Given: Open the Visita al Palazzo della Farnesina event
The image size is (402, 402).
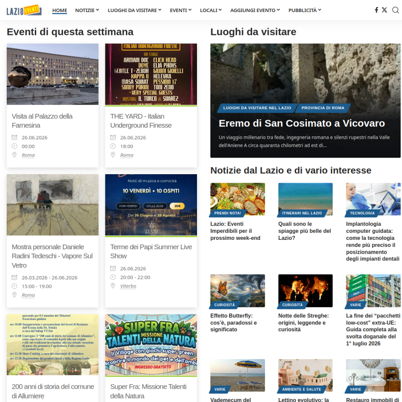Looking at the screenshot, I should 42,121.
